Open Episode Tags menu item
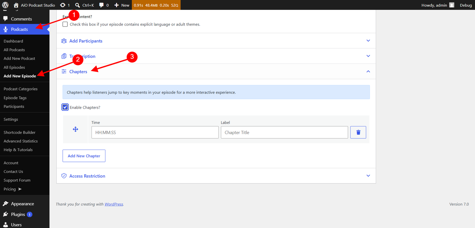 pos(15,98)
